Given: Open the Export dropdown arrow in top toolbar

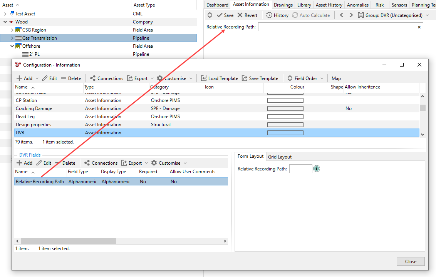Looking at the screenshot, I should click(152, 78).
